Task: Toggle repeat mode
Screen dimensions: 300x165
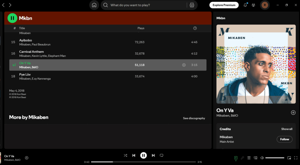Action: [162, 155]
